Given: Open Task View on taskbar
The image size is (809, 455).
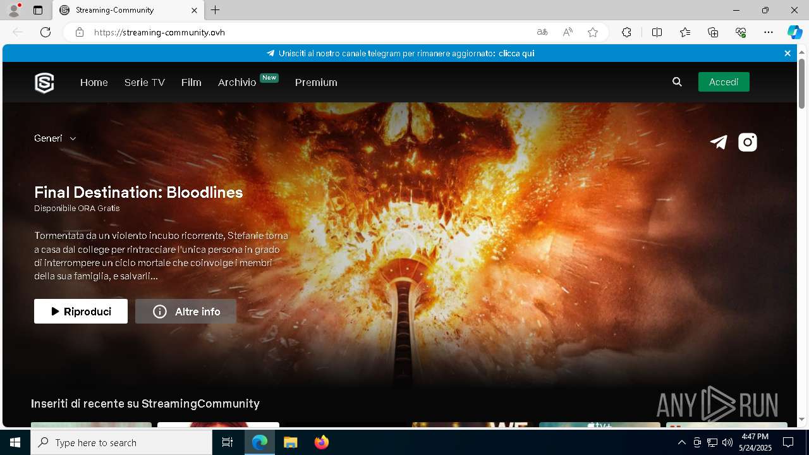Looking at the screenshot, I should tap(228, 442).
